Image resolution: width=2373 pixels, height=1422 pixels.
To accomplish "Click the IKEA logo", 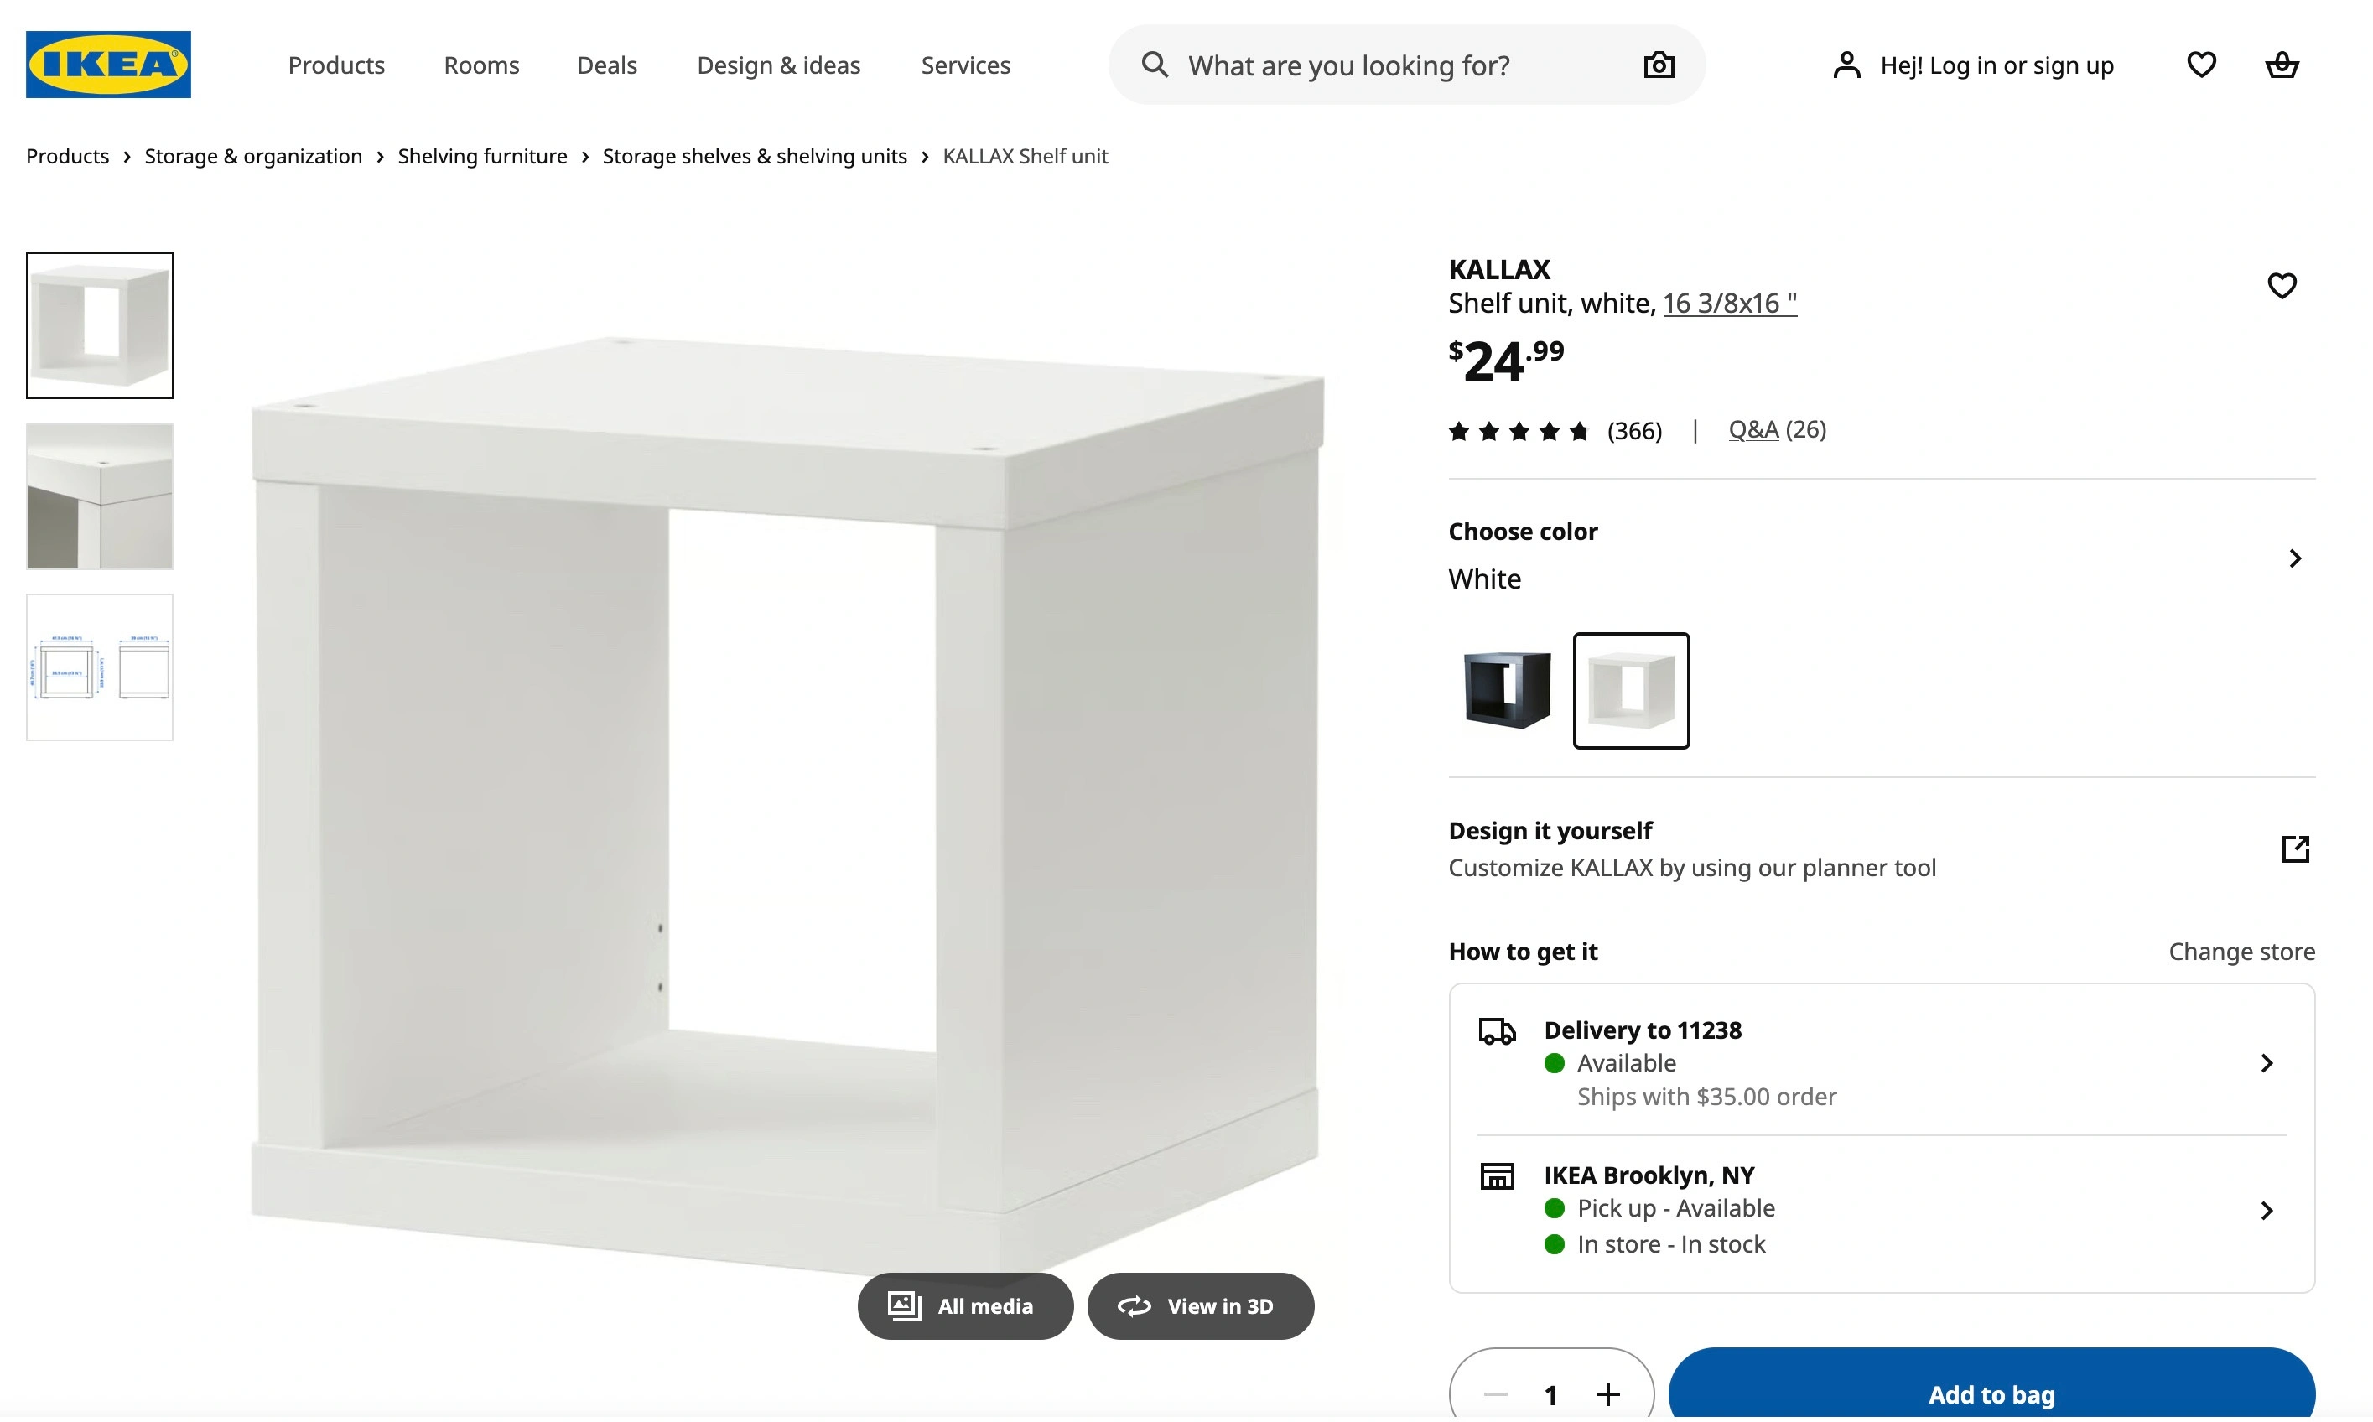I will click(x=108, y=65).
